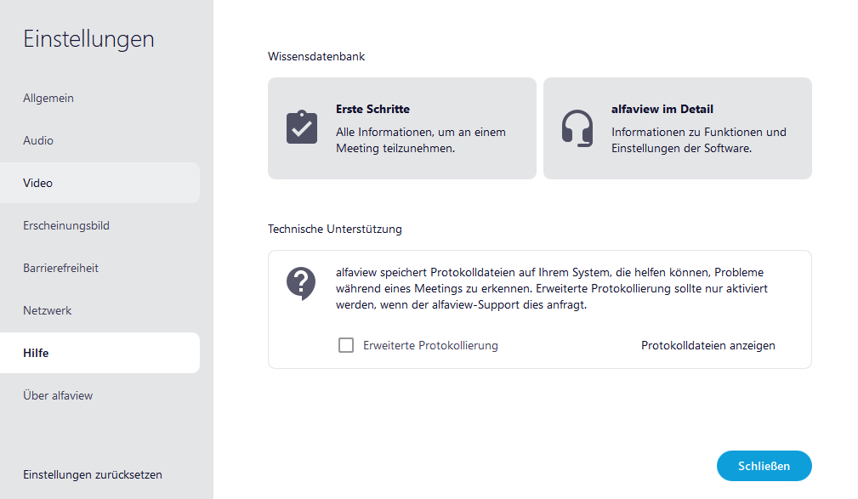Switch to the Barrierefreiheit section
858x499 pixels.
pyautogui.click(x=61, y=268)
